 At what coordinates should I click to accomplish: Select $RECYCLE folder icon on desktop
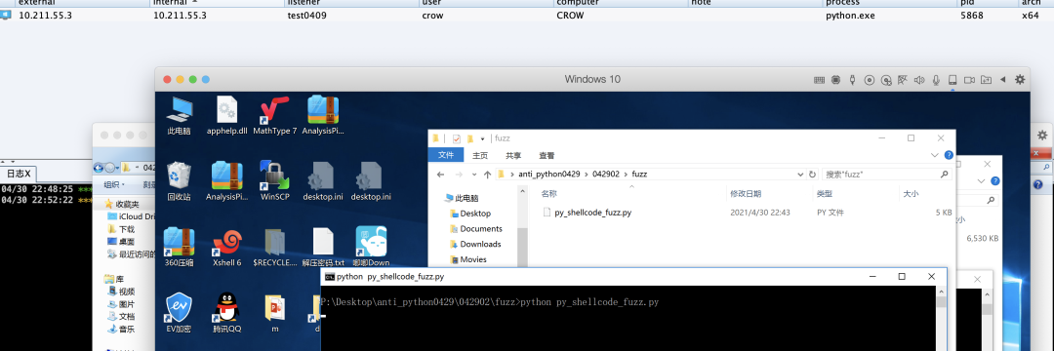(274, 247)
